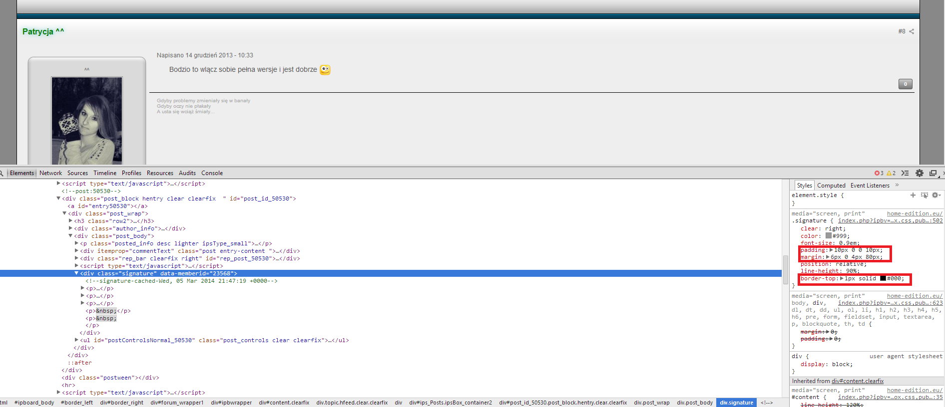Expand the h3 class row2 node
This screenshot has height=407, width=945.
pos(70,221)
